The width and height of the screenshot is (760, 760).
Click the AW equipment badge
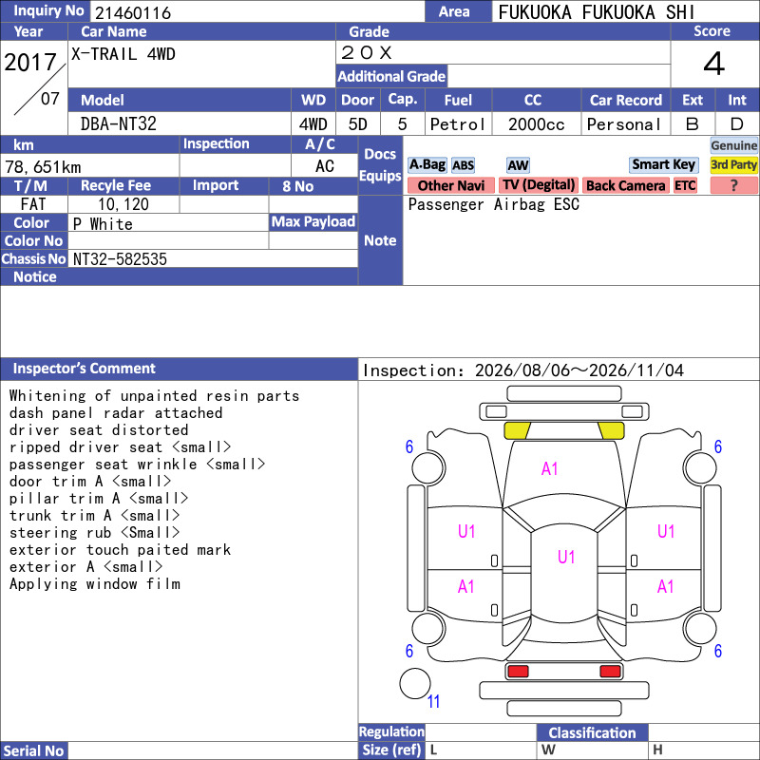[x=518, y=165]
